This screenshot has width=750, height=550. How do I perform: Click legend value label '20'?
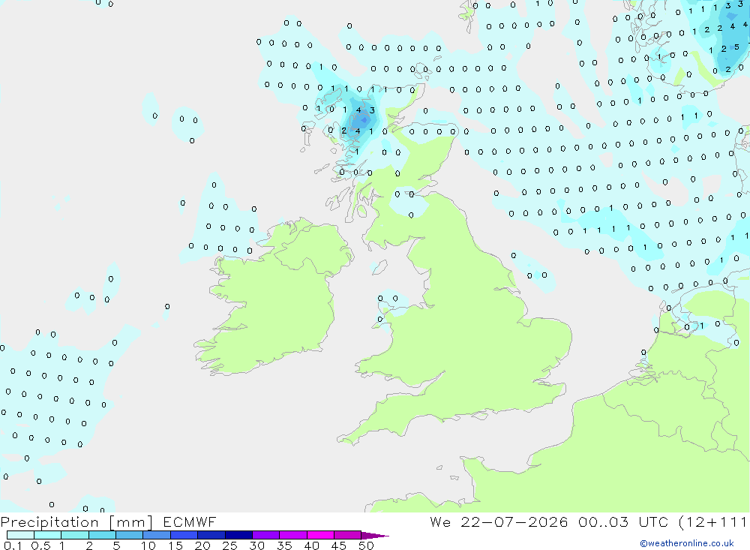point(202,545)
